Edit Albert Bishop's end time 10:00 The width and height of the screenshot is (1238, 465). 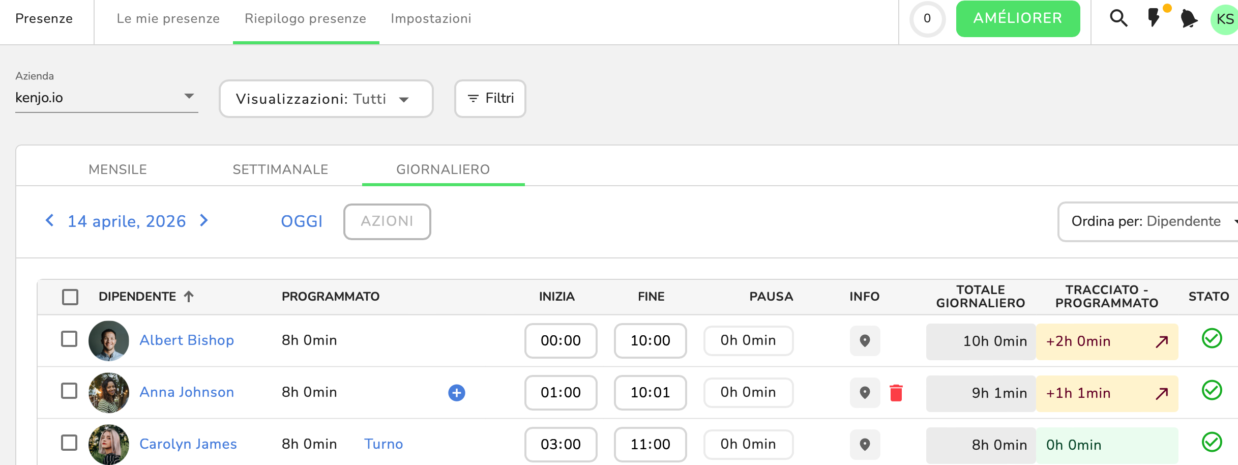pos(650,341)
